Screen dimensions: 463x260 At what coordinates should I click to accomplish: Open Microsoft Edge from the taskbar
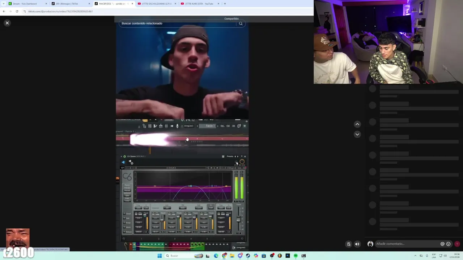(x=216, y=256)
